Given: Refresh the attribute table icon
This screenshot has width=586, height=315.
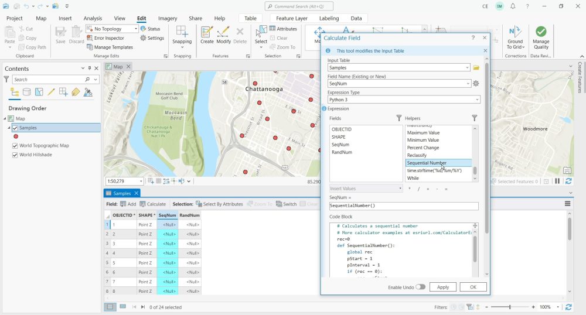Looking at the screenshot, I should click(568, 307).
